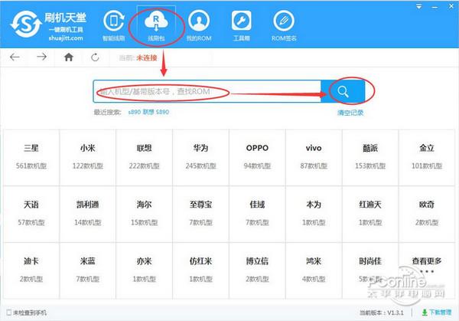This screenshot has width=459, height=321.
Task: Open the 联想 brand tile
Action: [145, 157]
